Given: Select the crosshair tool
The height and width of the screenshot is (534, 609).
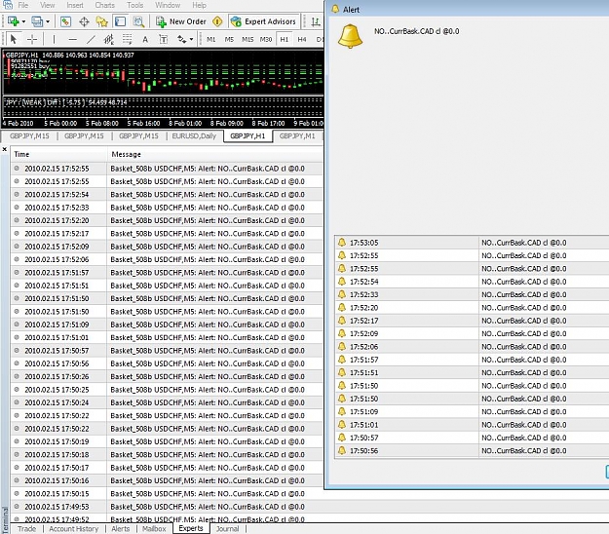Looking at the screenshot, I should (x=32, y=39).
